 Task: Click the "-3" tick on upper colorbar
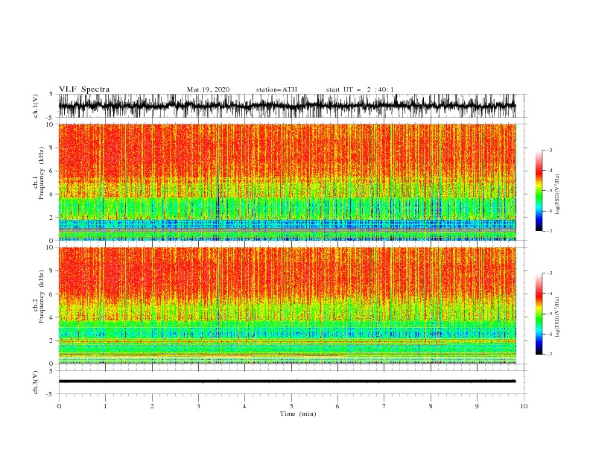[549, 151]
